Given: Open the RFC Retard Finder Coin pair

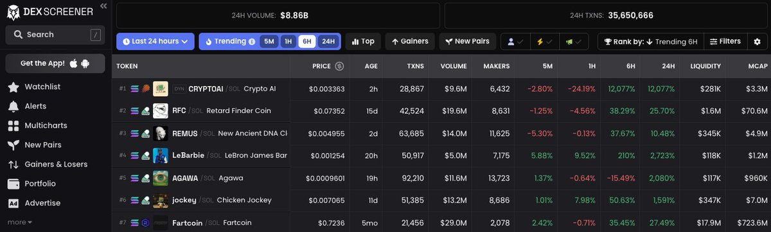Looking at the screenshot, I should [x=441, y=111].
